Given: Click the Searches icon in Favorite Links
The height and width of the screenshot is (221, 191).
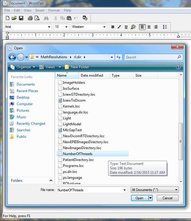Looking at the screenshot, I should point(12,130).
